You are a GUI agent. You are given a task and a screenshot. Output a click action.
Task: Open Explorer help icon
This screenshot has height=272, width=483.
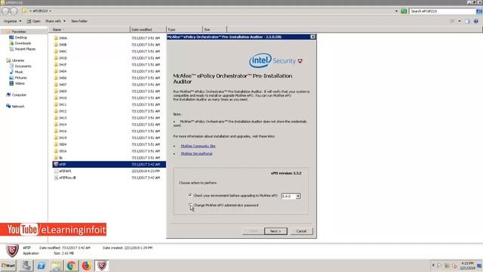476,21
